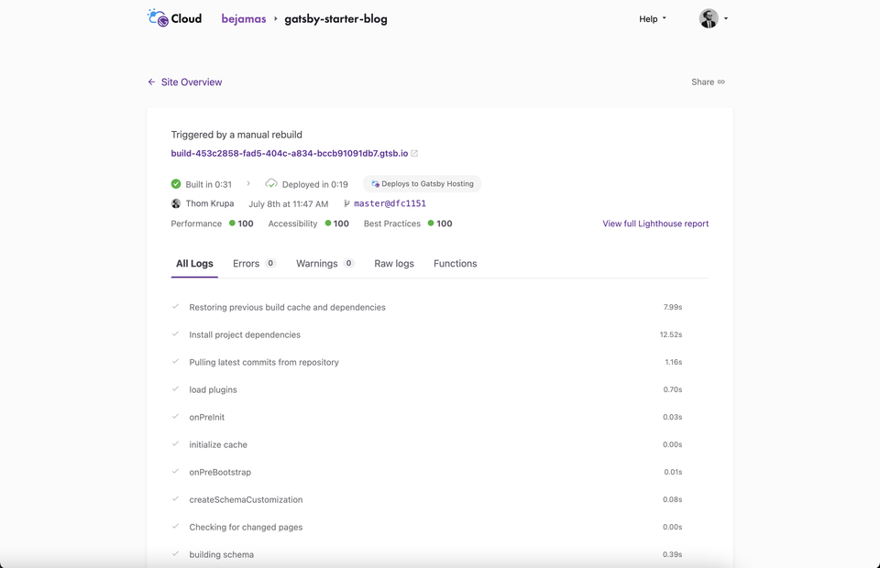Open the Help dropdown menu
Screen dimensions: 880x568
(652, 18)
